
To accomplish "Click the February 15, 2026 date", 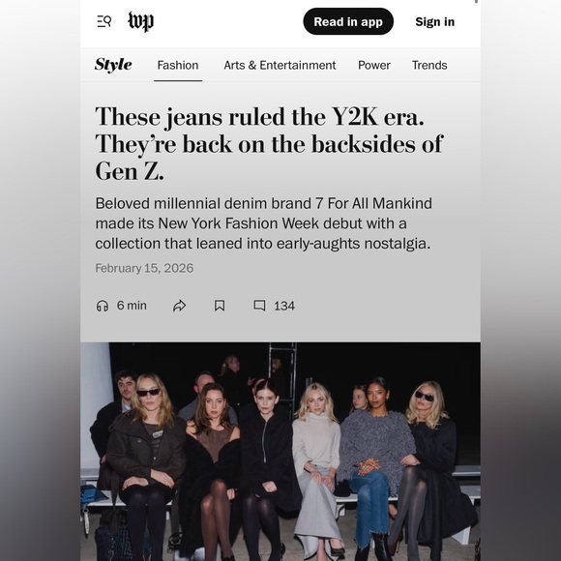I will [144, 268].
